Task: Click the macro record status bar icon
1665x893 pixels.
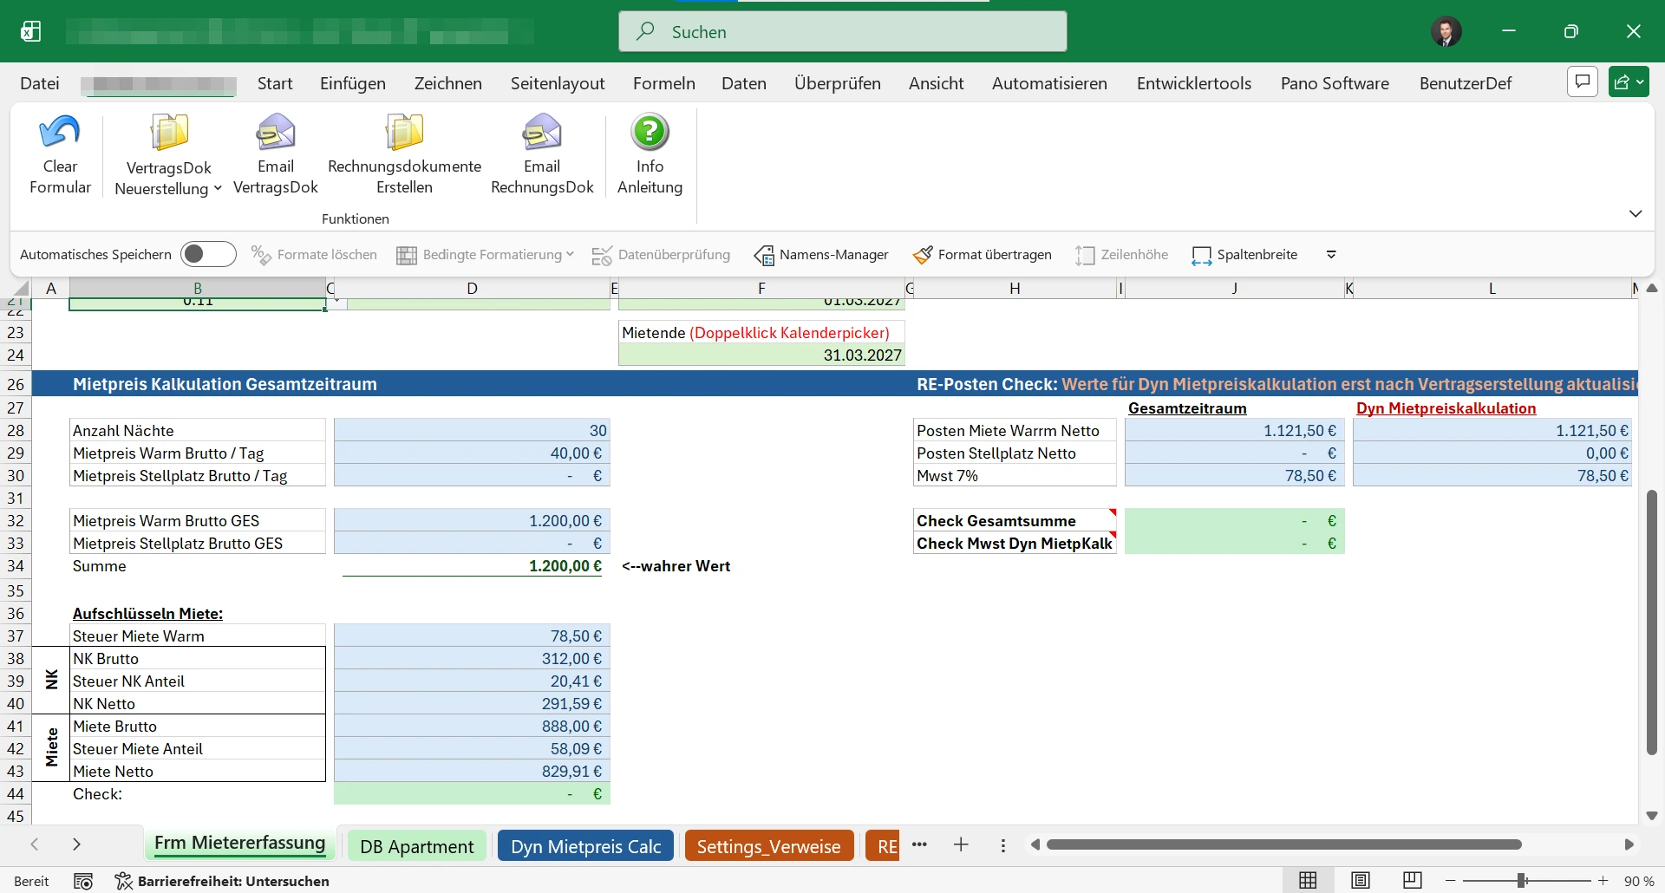Action: tap(83, 881)
